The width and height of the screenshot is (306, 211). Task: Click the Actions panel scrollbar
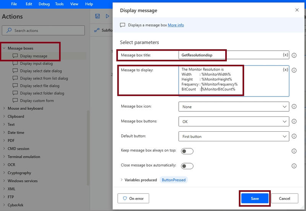point(88,148)
